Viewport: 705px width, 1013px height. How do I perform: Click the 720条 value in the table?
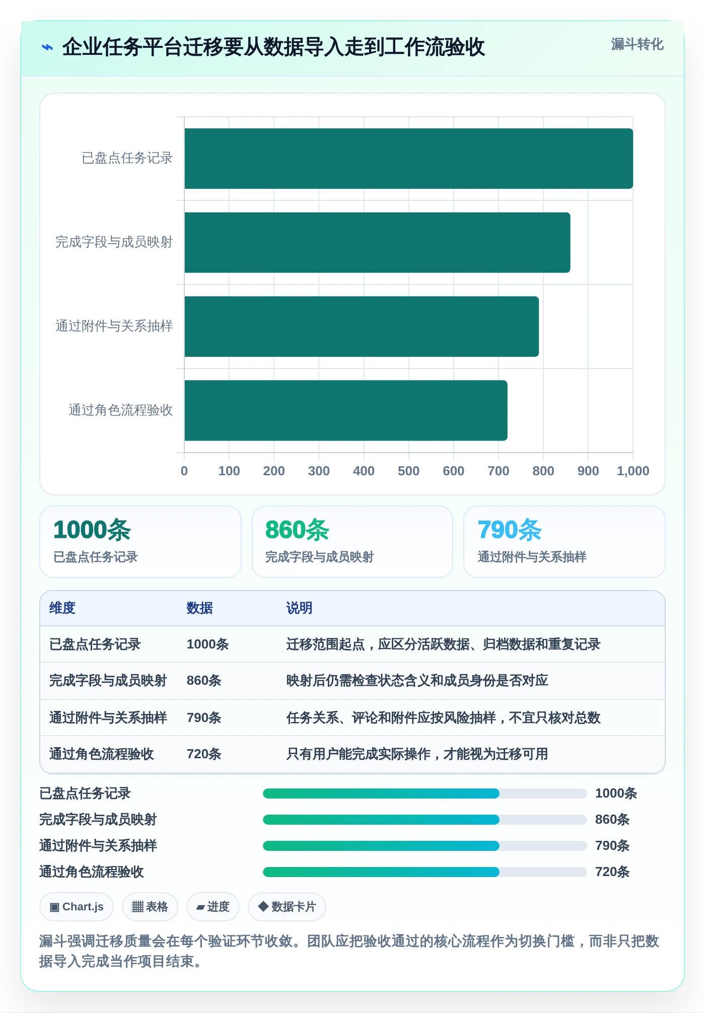pyautogui.click(x=204, y=754)
